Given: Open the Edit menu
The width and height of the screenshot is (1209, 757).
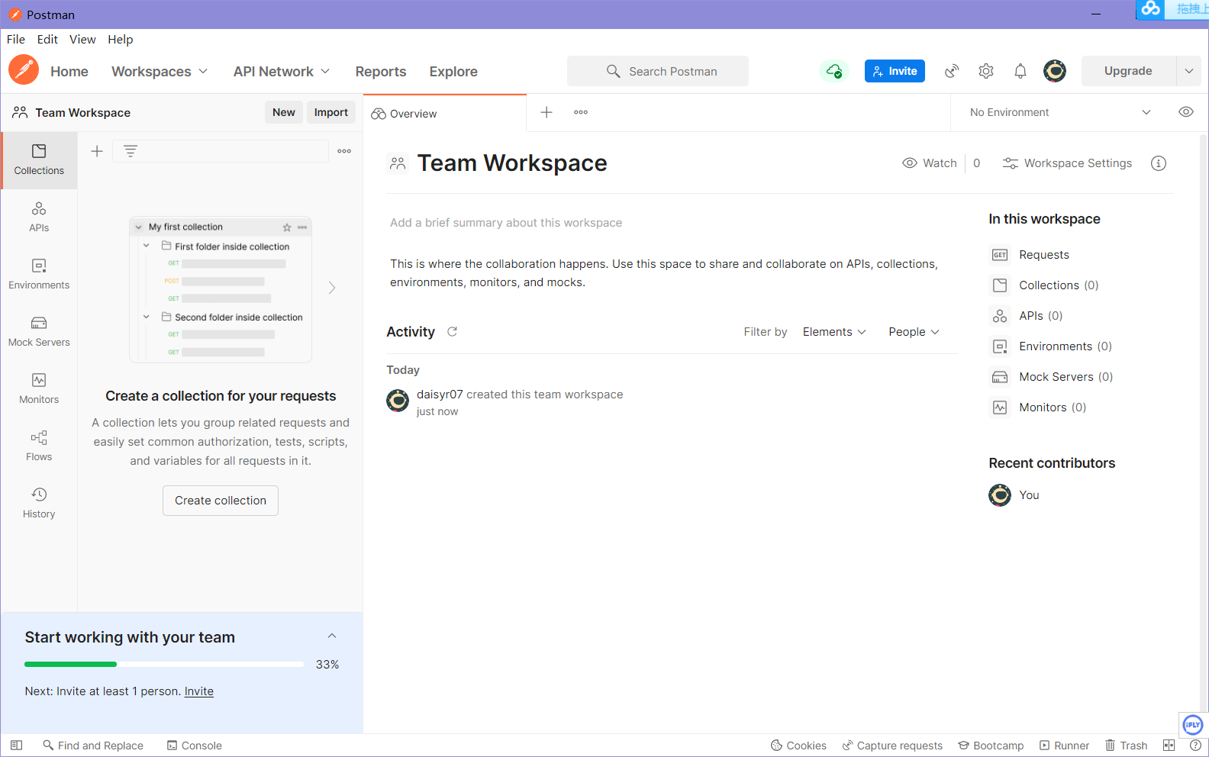Looking at the screenshot, I should tap(47, 40).
